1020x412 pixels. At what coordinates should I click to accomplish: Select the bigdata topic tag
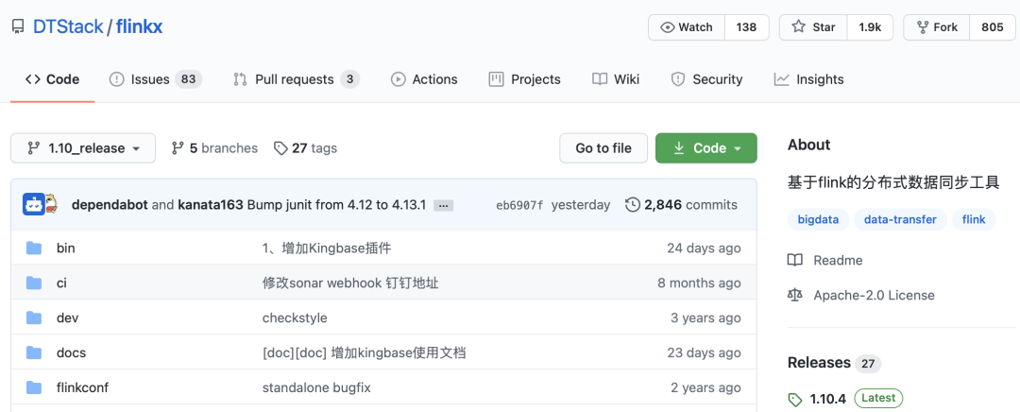click(x=817, y=219)
